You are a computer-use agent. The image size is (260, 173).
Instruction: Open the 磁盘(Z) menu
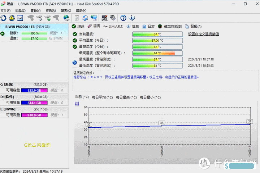20,10
